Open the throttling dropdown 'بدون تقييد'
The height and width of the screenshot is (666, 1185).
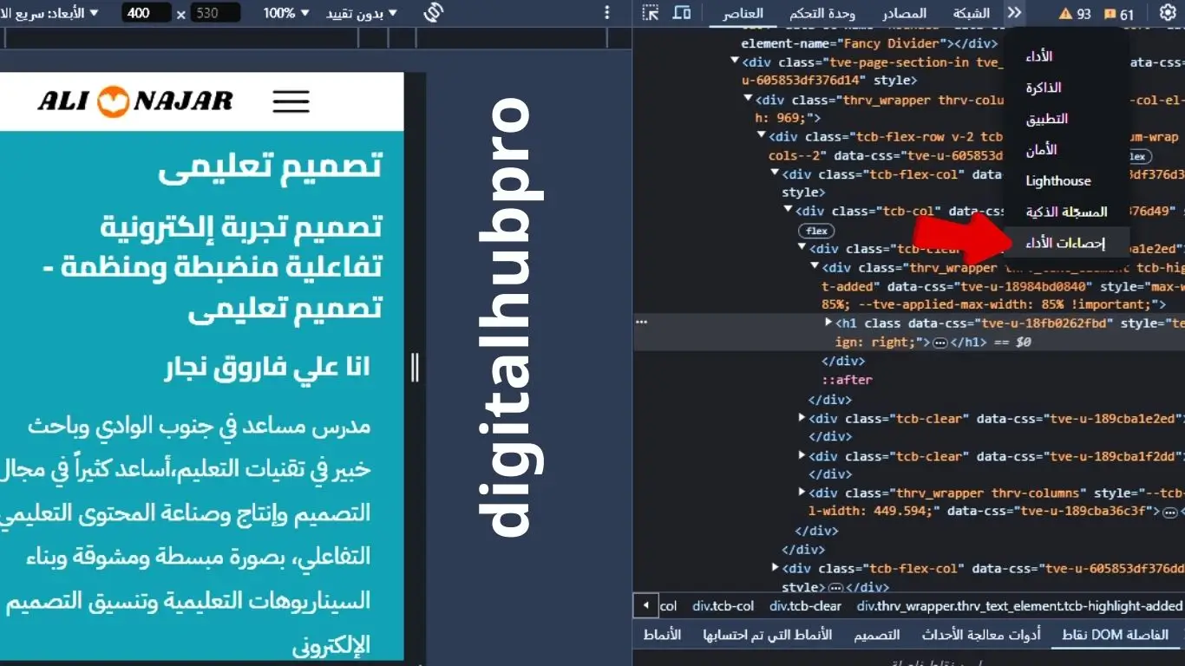[362, 13]
